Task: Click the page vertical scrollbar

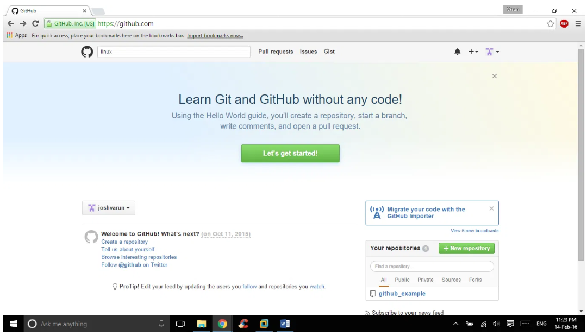Action: tap(581, 163)
